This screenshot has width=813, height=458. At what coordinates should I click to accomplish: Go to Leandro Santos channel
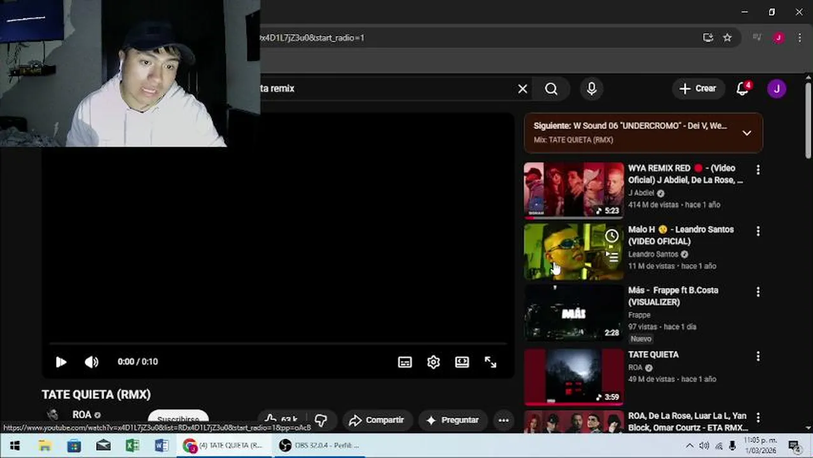(653, 254)
